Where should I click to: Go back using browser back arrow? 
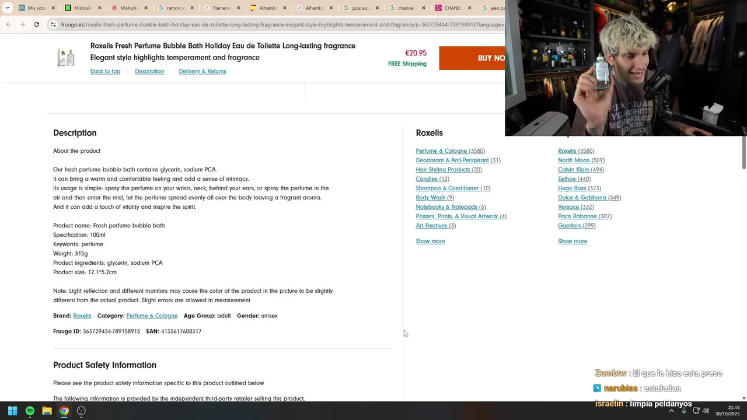(x=8, y=24)
